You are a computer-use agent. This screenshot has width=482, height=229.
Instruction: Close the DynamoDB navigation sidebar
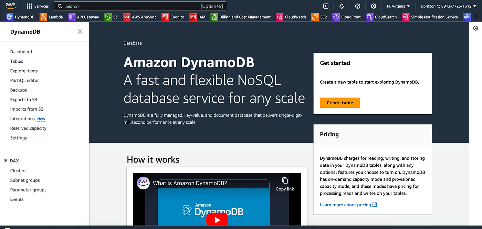coord(80,32)
